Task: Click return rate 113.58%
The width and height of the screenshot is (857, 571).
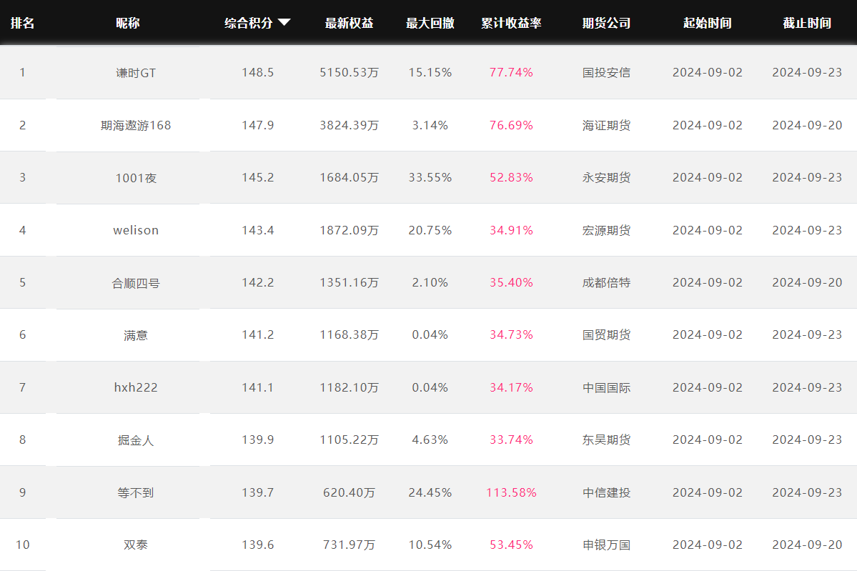Action: (x=511, y=492)
